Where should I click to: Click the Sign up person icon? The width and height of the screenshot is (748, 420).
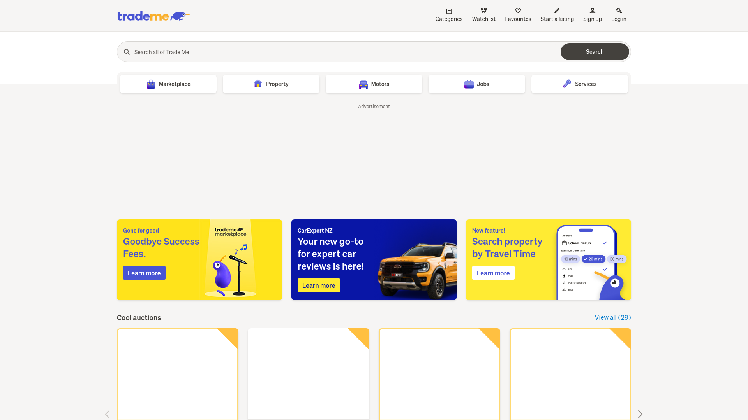593,10
